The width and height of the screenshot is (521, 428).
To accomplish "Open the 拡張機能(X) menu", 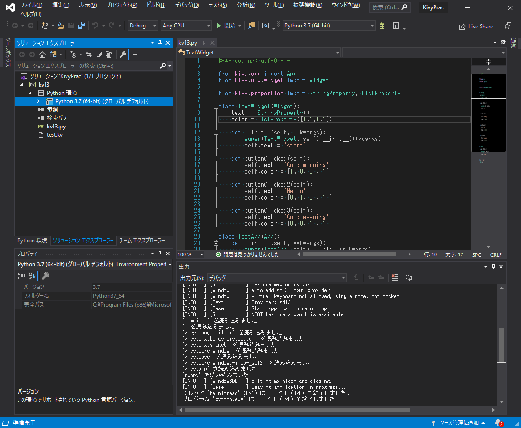I will point(308,5).
